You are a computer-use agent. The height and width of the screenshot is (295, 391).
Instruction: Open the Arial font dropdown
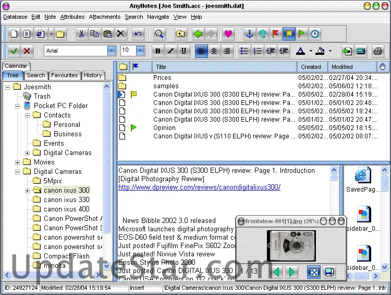click(x=112, y=51)
